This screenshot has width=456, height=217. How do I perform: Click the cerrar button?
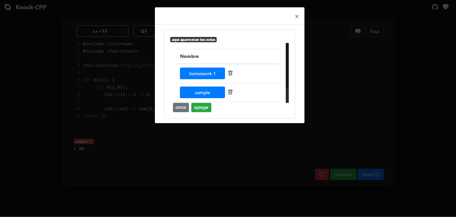(x=181, y=108)
